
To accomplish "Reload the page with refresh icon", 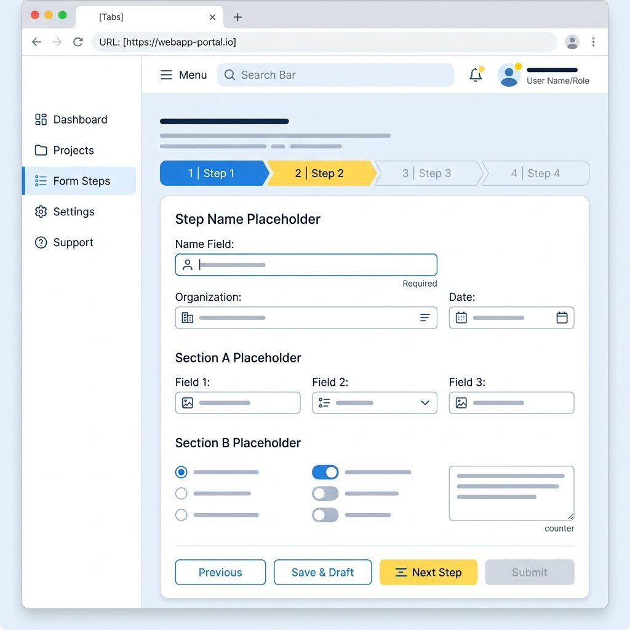I will [x=78, y=42].
